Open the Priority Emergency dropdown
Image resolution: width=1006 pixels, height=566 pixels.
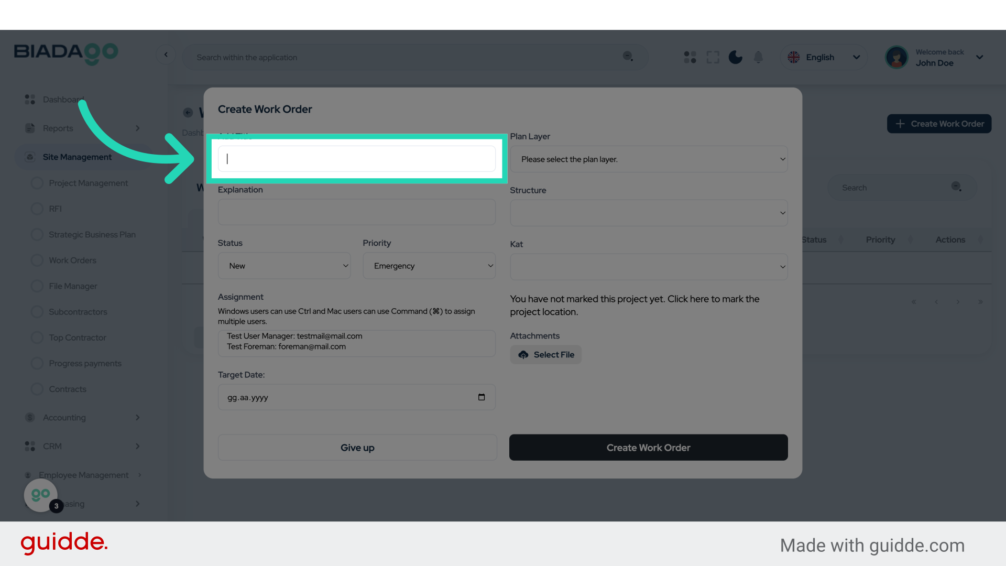click(x=429, y=266)
